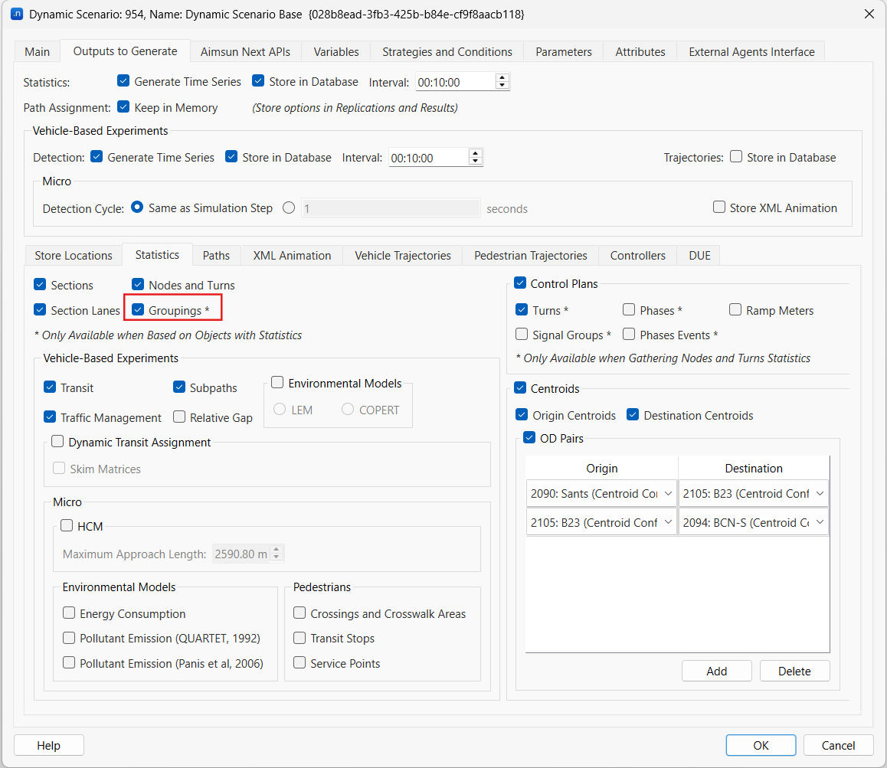Screen dimensions: 887x768
Task: Decrease the Detection interval with down arrow
Action: pos(475,162)
